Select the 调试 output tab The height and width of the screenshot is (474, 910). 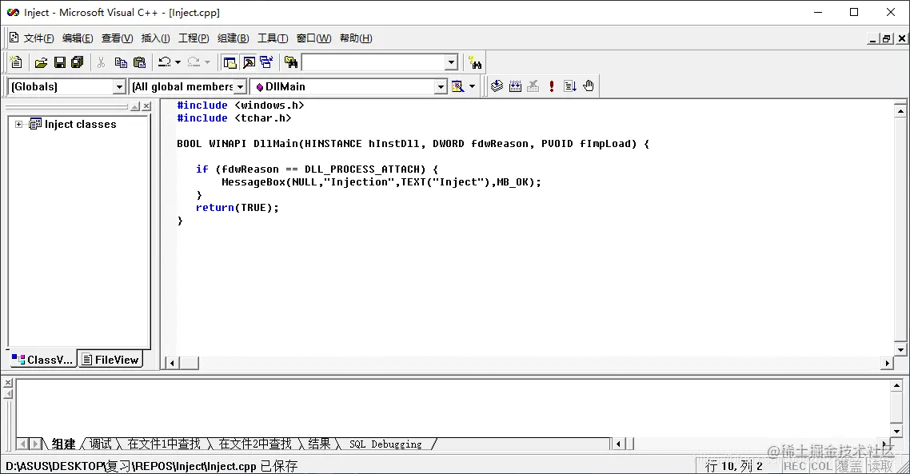100,444
